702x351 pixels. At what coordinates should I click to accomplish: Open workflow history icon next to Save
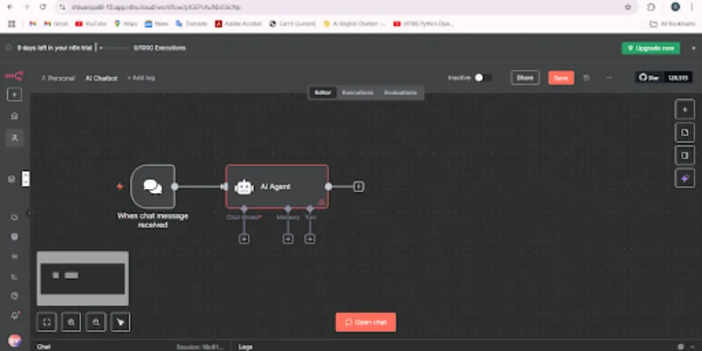click(x=587, y=78)
